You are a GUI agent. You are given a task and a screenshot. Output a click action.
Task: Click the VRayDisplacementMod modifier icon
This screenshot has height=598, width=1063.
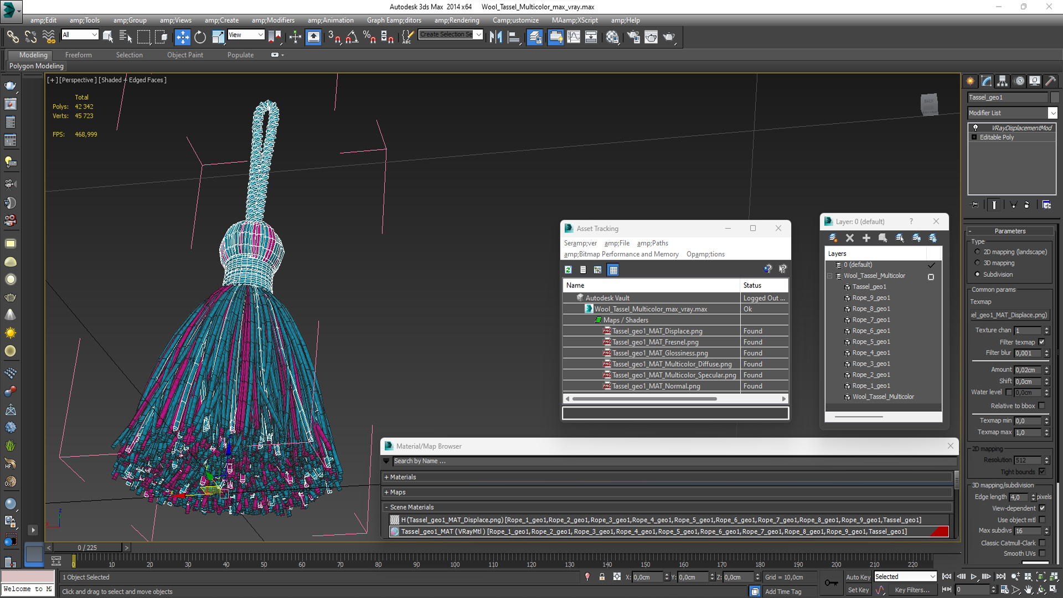(974, 128)
